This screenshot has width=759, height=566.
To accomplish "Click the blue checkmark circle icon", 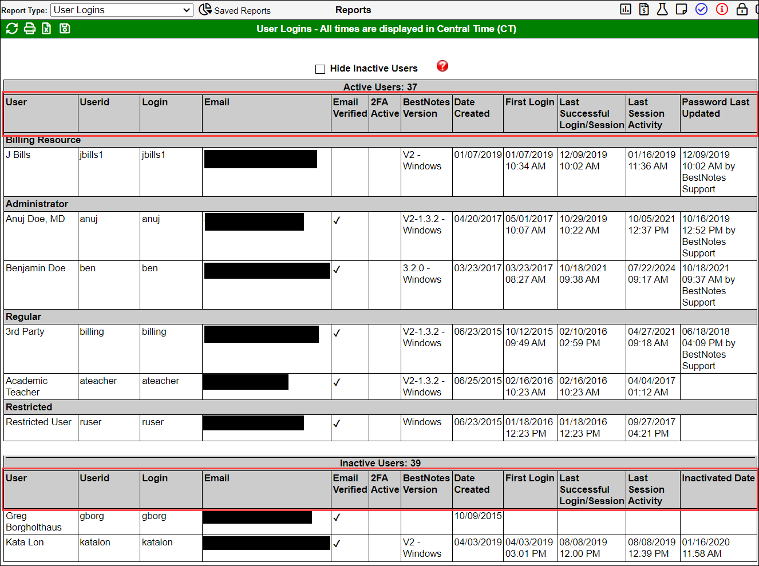I will click(x=701, y=9).
